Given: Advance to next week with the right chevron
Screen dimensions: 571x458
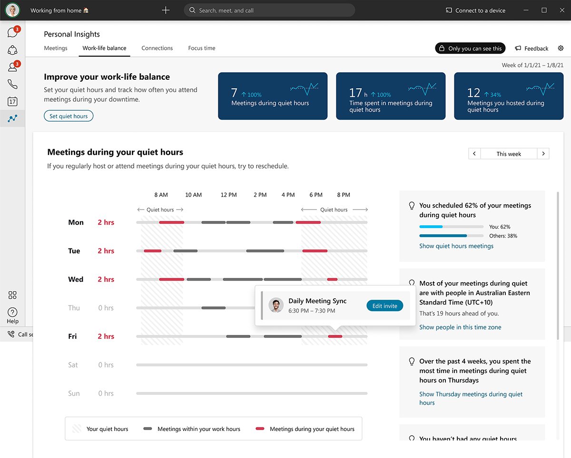Looking at the screenshot, I should pyautogui.click(x=543, y=153).
